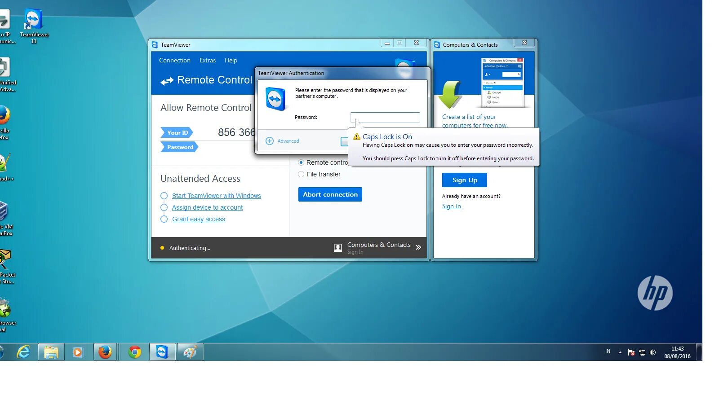Image resolution: width=719 pixels, height=404 pixels.
Task: Open the Unified Adva... desktop shortcut
Action: pos(6,75)
